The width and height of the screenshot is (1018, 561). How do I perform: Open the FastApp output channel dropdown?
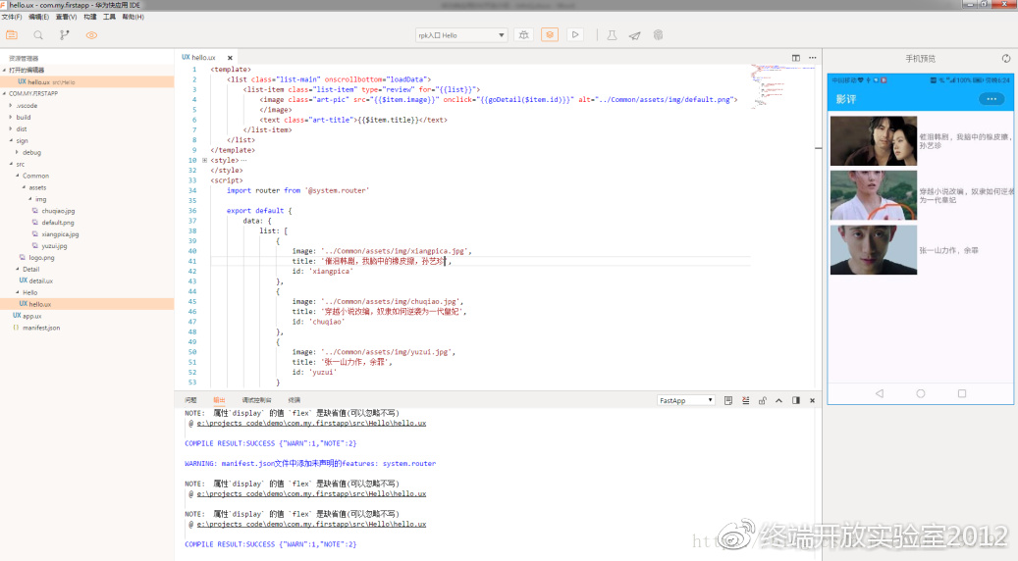click(x=686, y=400)
